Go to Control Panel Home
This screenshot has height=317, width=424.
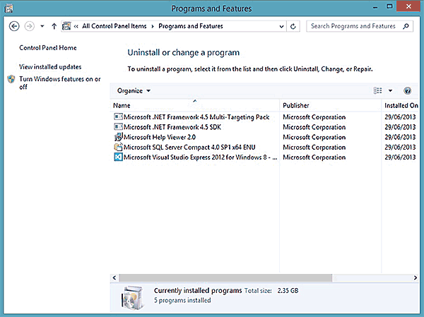click(x=48, y=48)
